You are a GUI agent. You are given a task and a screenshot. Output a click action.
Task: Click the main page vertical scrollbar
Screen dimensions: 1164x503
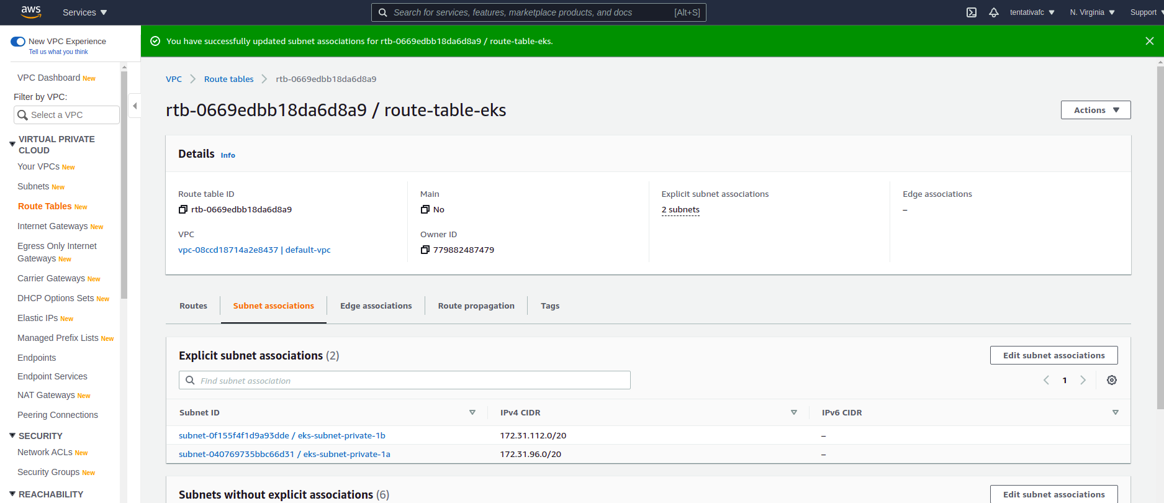(1160, 238)
